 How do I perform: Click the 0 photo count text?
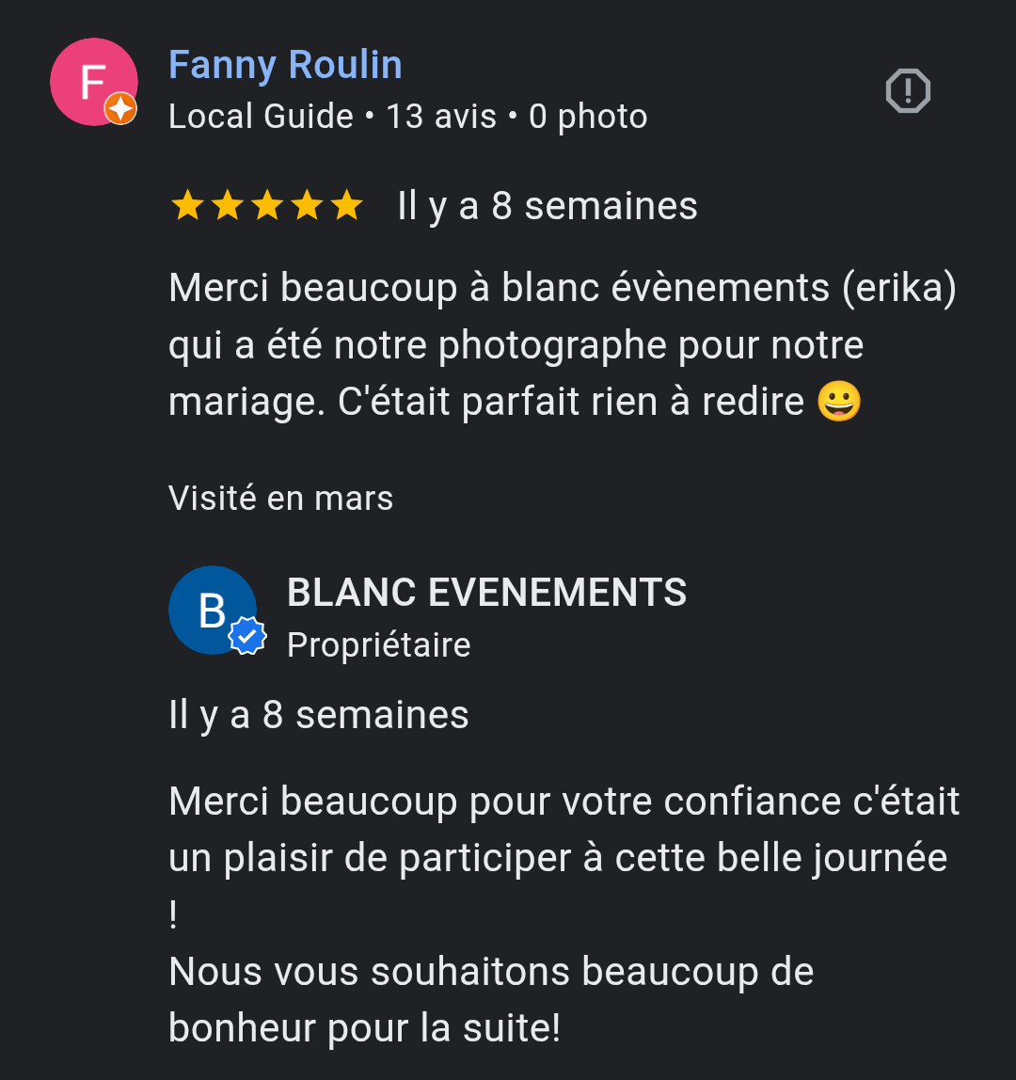(x=588, y=116)
